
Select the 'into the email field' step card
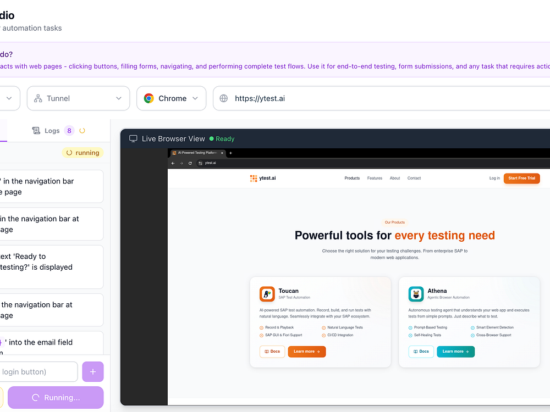(x=52, y=343)
